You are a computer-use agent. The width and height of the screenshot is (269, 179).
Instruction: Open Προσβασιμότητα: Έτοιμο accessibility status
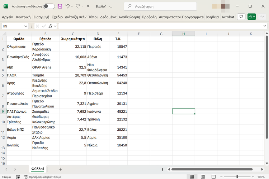point(43,177)
